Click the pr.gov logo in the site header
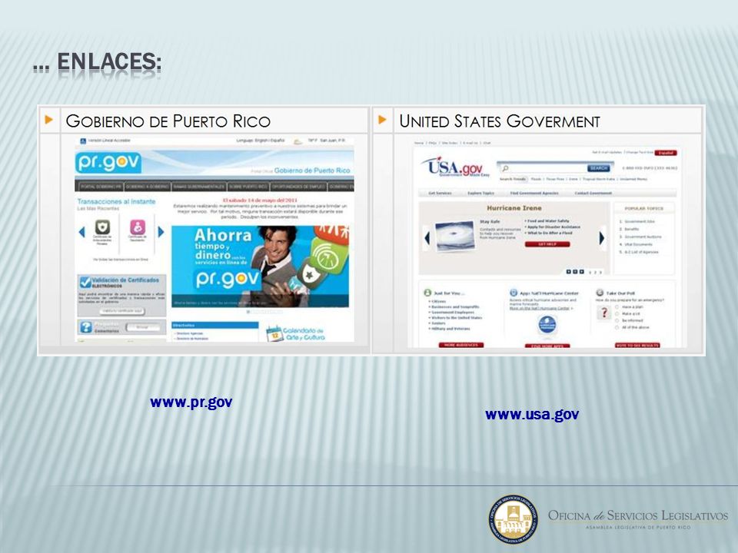Image resolution: width=738 pixels, height=553 pixels. point(108,162)
